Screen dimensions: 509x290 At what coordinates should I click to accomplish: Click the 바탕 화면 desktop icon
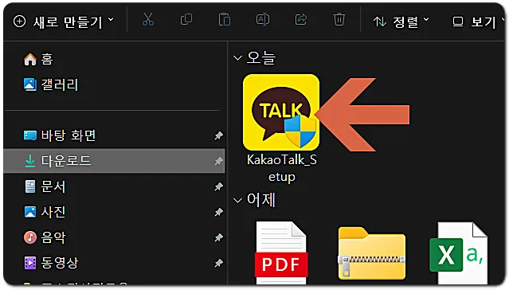pos(30,135)
